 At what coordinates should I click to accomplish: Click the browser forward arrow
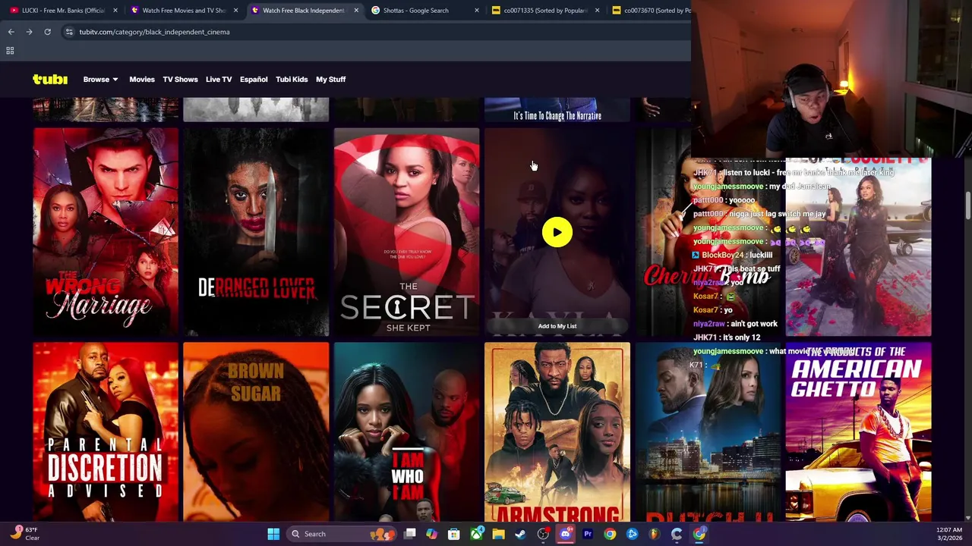click(x=29, y=32)
